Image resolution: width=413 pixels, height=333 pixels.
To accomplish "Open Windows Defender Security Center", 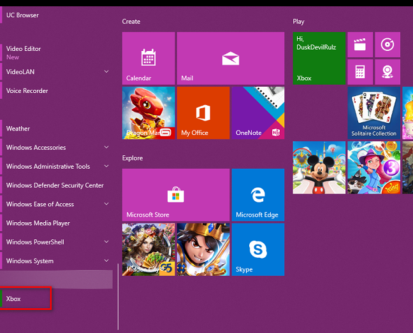I will click(56, 185).
